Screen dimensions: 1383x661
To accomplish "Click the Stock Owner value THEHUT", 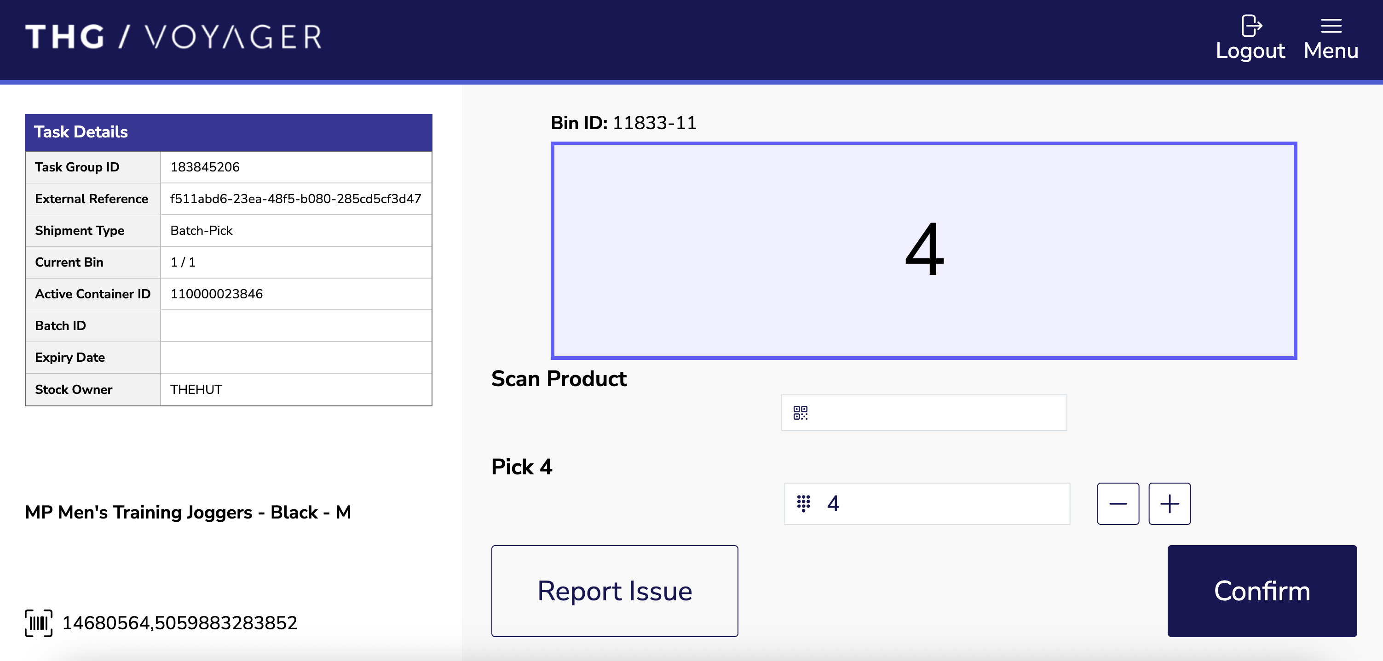I will tap(196, 389).
